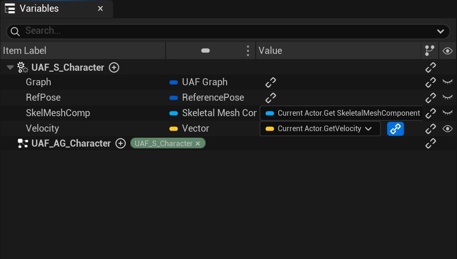Screen dimensions: 457x259
Task: Toggle the closed-eye visibility for Graph
Action: 448,82
